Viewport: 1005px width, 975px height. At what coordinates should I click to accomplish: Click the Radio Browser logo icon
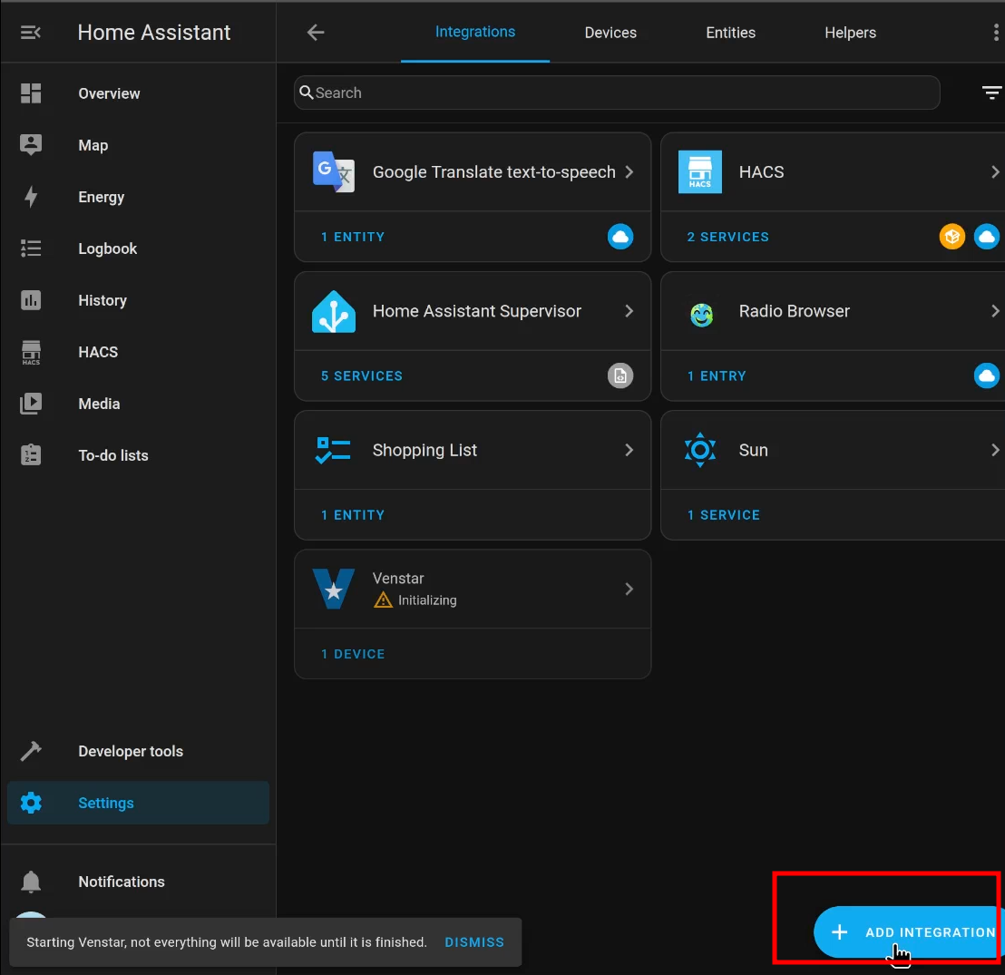coord(701,315)
